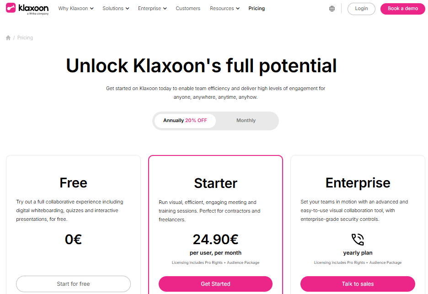Expand the Enterprise navigation dropdown

pos(152,9)
